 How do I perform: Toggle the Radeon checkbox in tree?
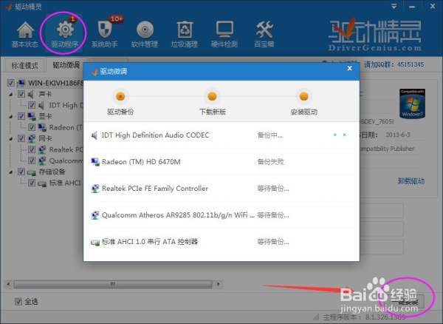pyautogui.click(x=32, y=127)
